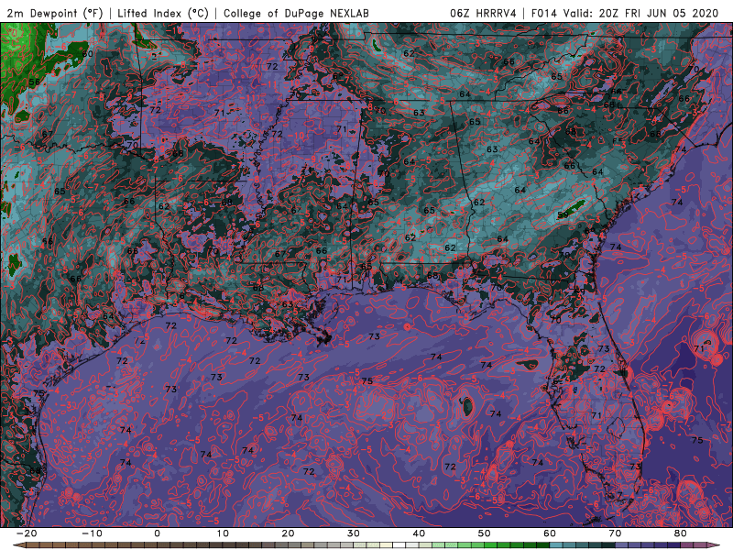This screenshot has height=550, width=733.
Task: Click the -20 label on the color scale
Action: 27,533
